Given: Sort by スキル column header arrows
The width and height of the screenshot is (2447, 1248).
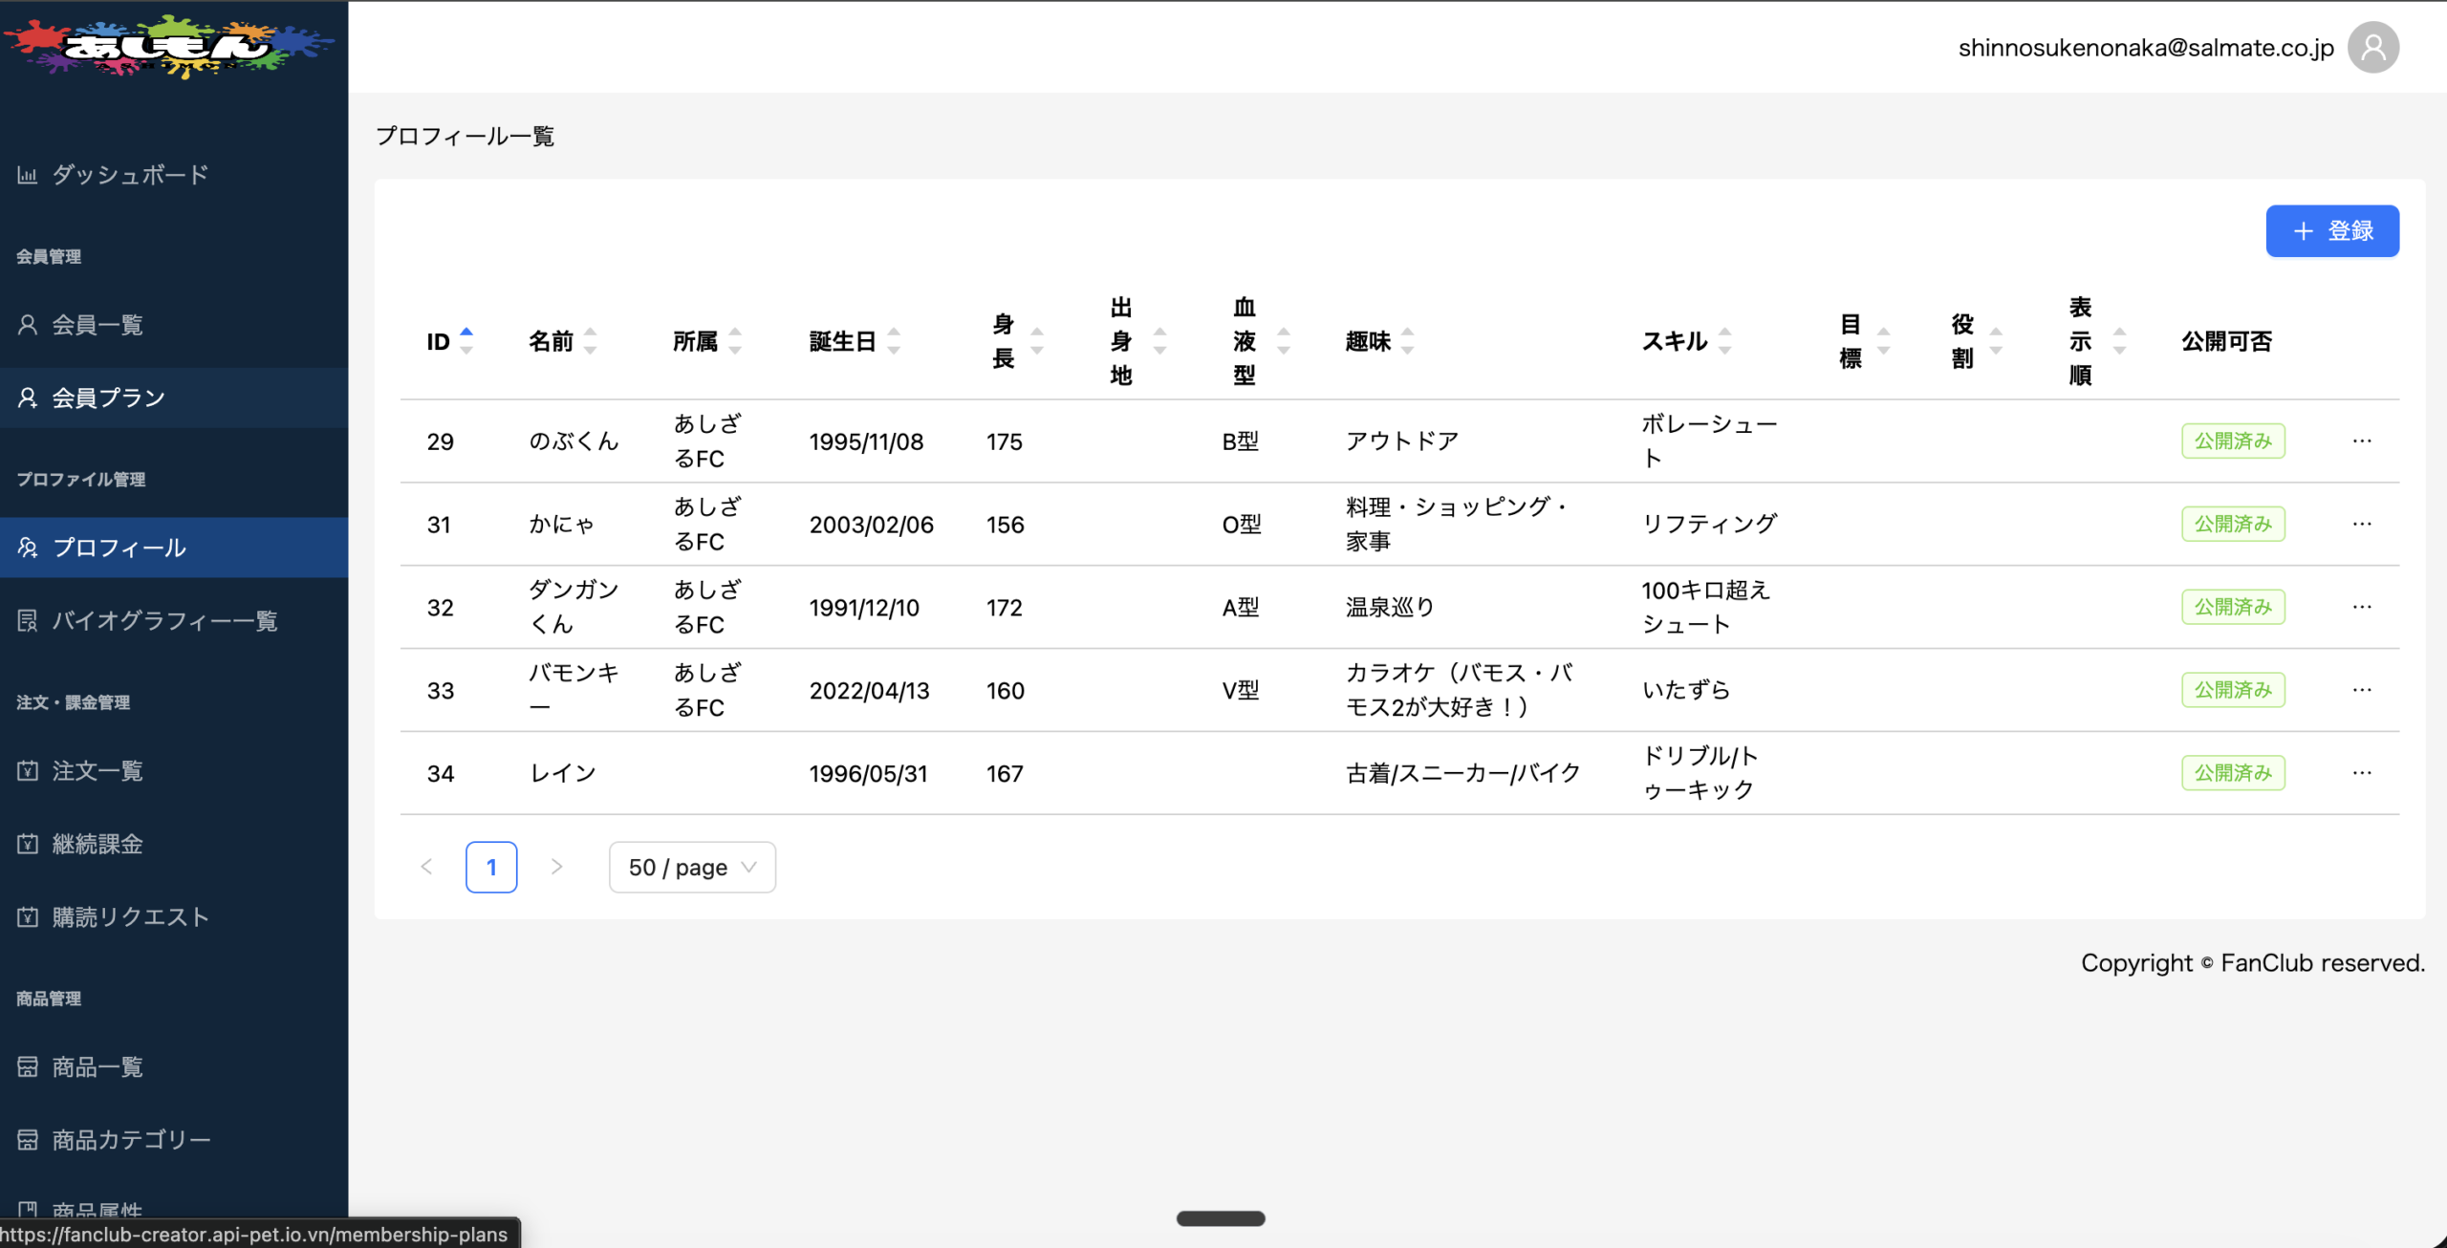Looking at the screenshot, I should pyautogui.click(x=1724, y=341).
